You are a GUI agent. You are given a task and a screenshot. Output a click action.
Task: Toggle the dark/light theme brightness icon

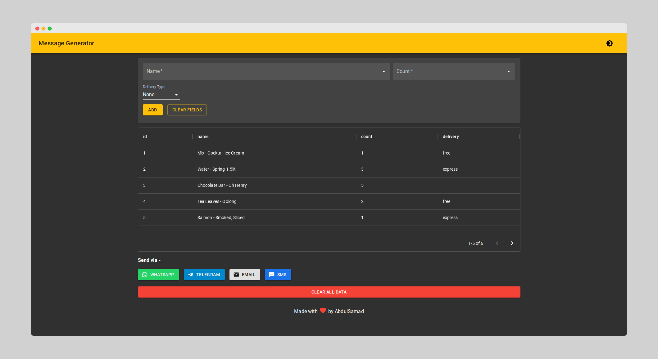click(x=610, y=43)
